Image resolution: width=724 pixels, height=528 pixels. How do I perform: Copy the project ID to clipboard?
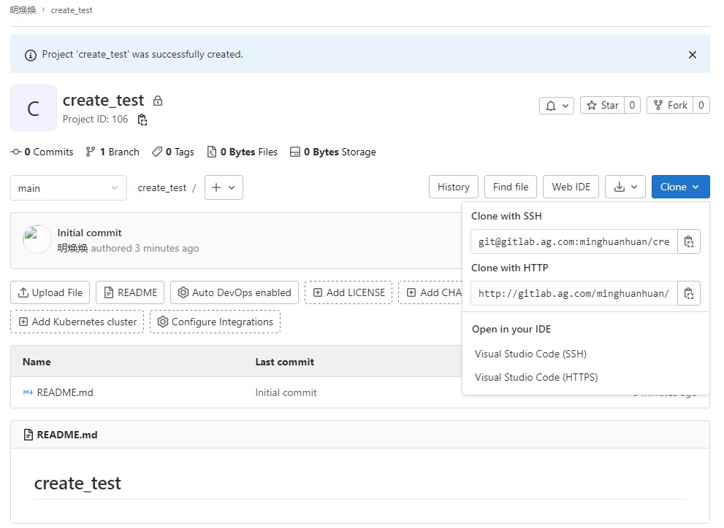coord(142,120)
